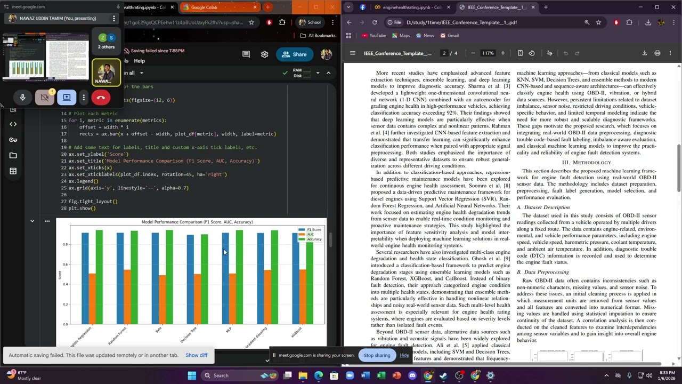
Task: Click the PDF vertical scrollbar thumb
Action: [x=678, y=168]
